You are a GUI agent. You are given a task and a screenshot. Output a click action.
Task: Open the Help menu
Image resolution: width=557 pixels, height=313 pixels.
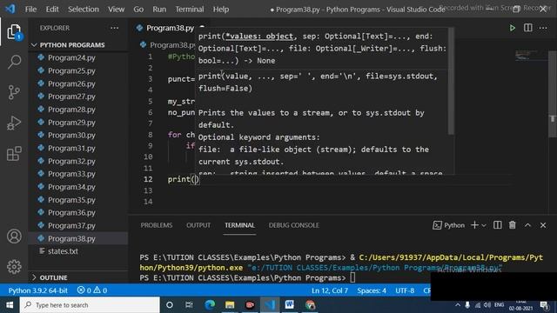click(x=220, y=10)
